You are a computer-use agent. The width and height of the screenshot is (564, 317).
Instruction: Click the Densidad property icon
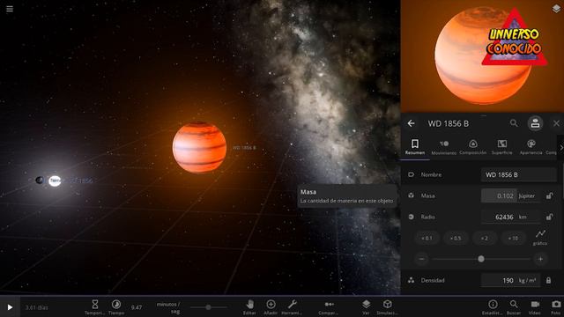point(411,280)
